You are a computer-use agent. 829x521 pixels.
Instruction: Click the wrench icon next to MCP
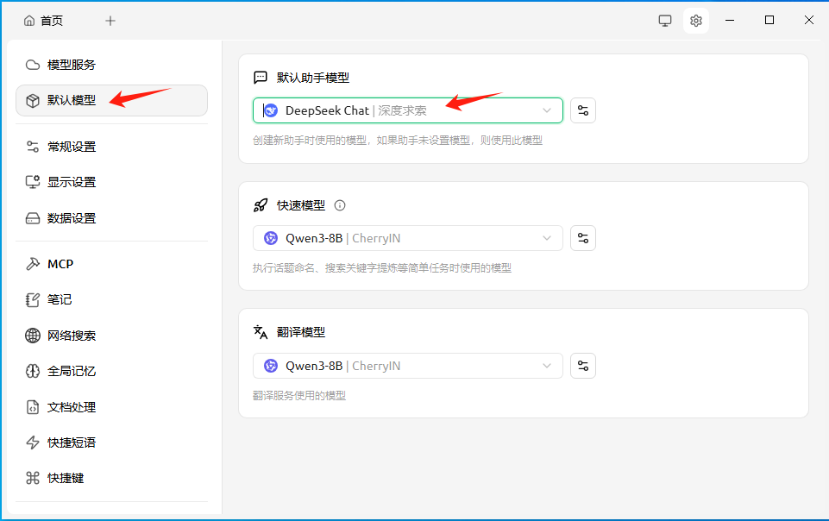[x=32, y=263]
